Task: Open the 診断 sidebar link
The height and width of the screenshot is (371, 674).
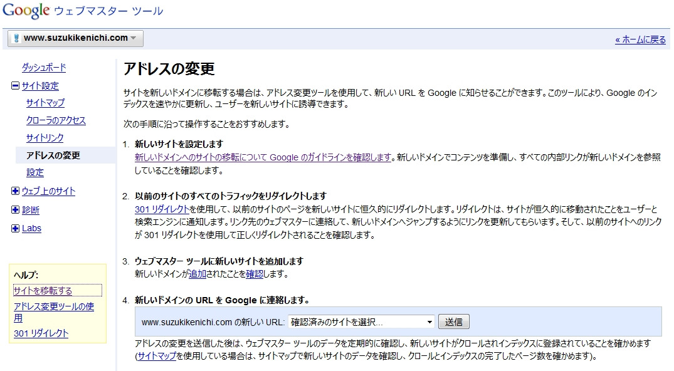Action: pyautogui.click(x=31, y=210)
